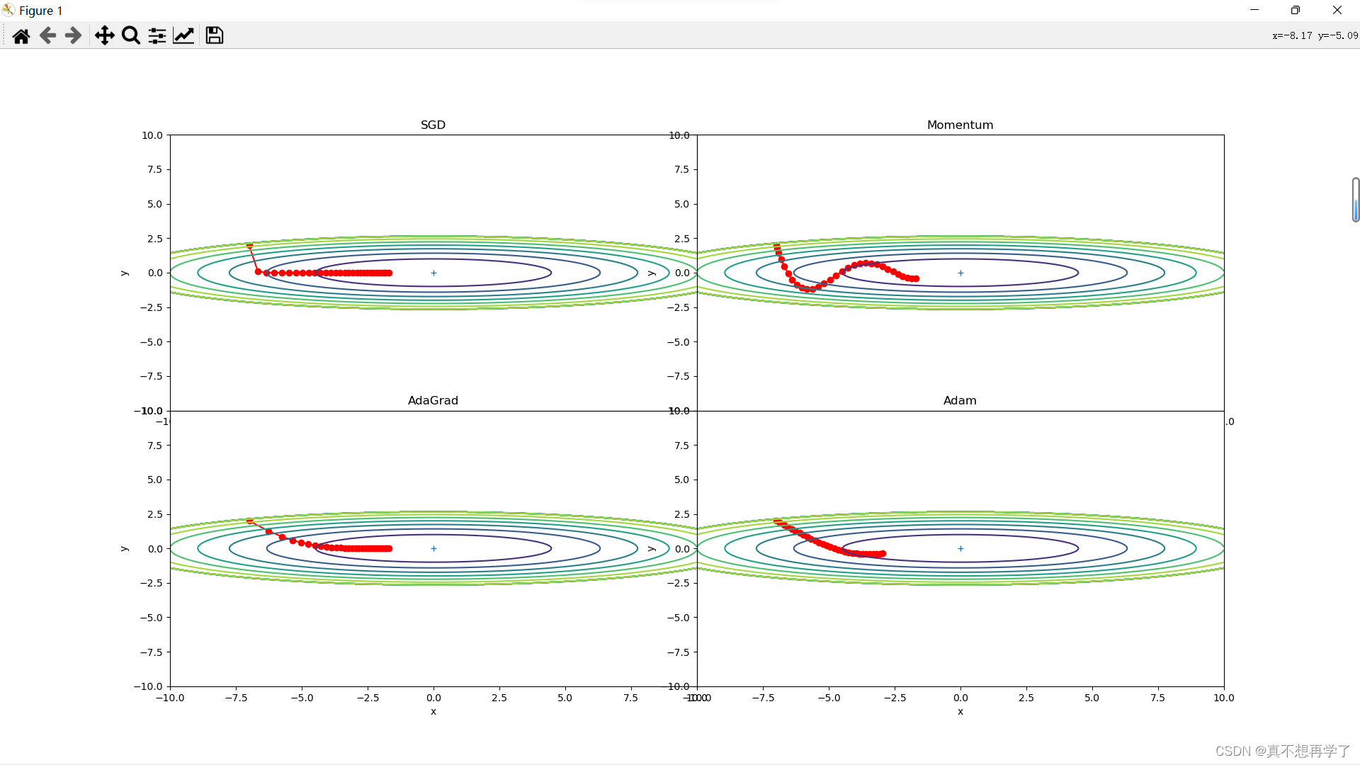The width and height of the screenshot is (1360, 765).
Task: Go back to previous view arrow
Action: tap(47, 35)
